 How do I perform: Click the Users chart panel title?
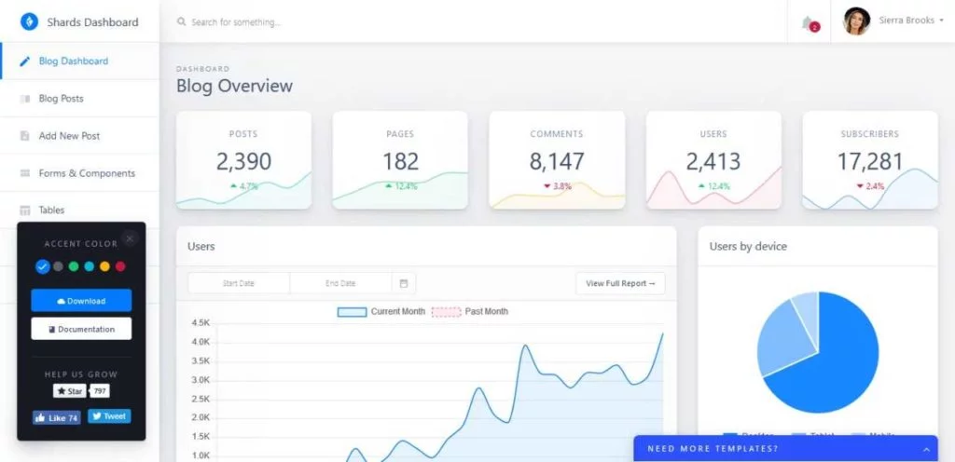(201, 246)
